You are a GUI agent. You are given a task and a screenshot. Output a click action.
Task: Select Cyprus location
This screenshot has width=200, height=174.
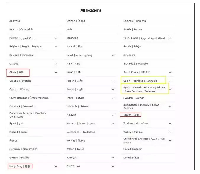19,89
